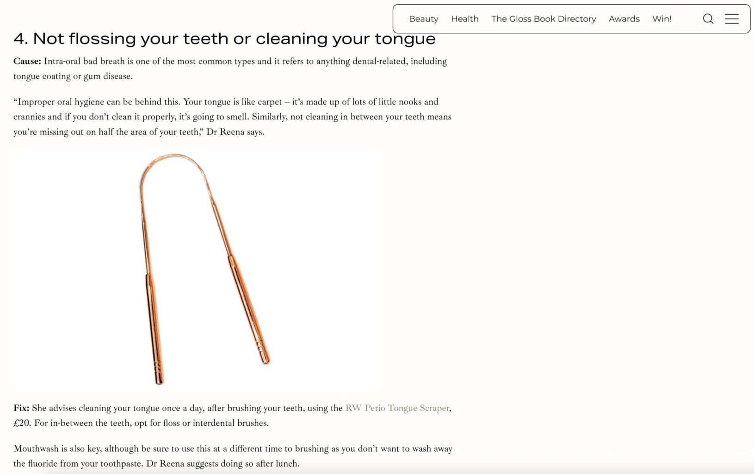Click the Mouthwash is also key paragraph
This screenshot has height=474, width=754.
233,456
